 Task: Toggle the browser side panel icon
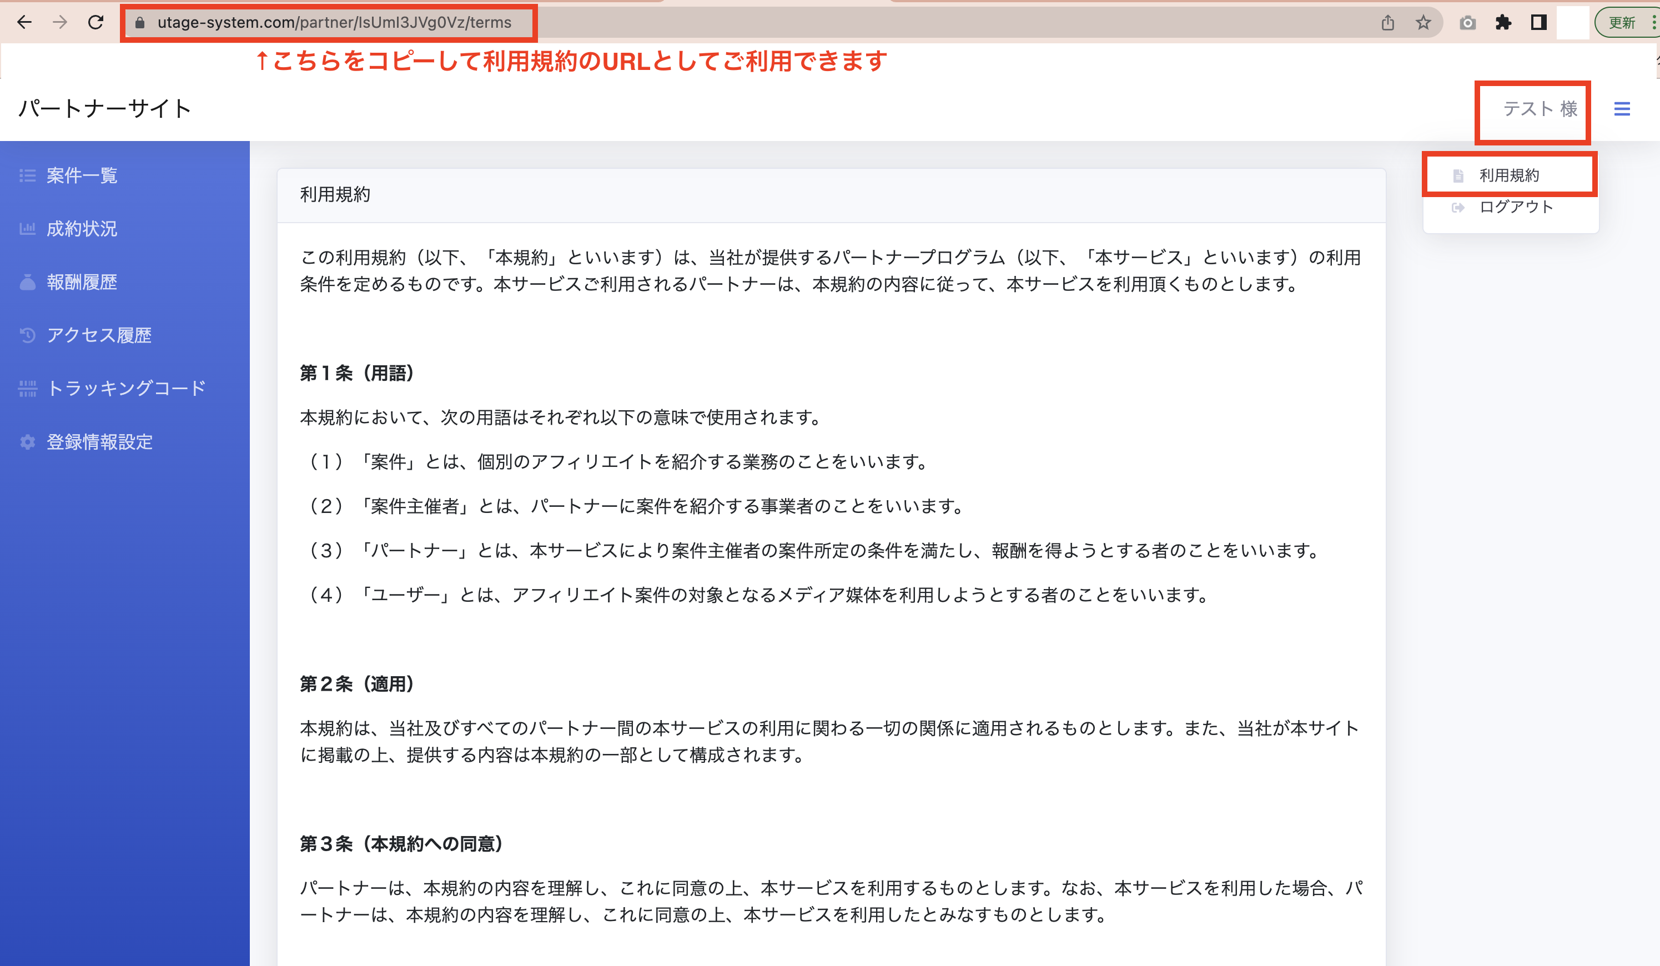pos(1538,23)
